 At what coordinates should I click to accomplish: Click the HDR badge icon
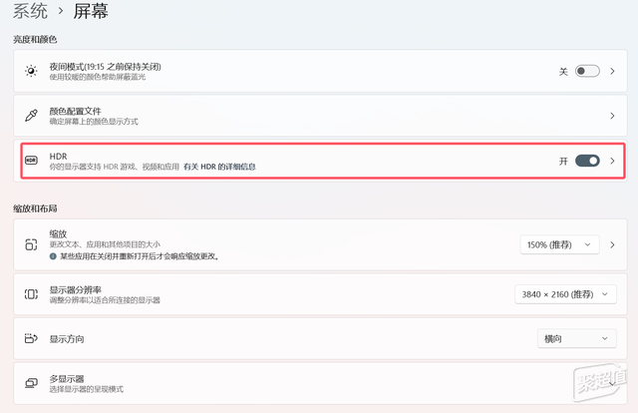click(x=31, y=161)
